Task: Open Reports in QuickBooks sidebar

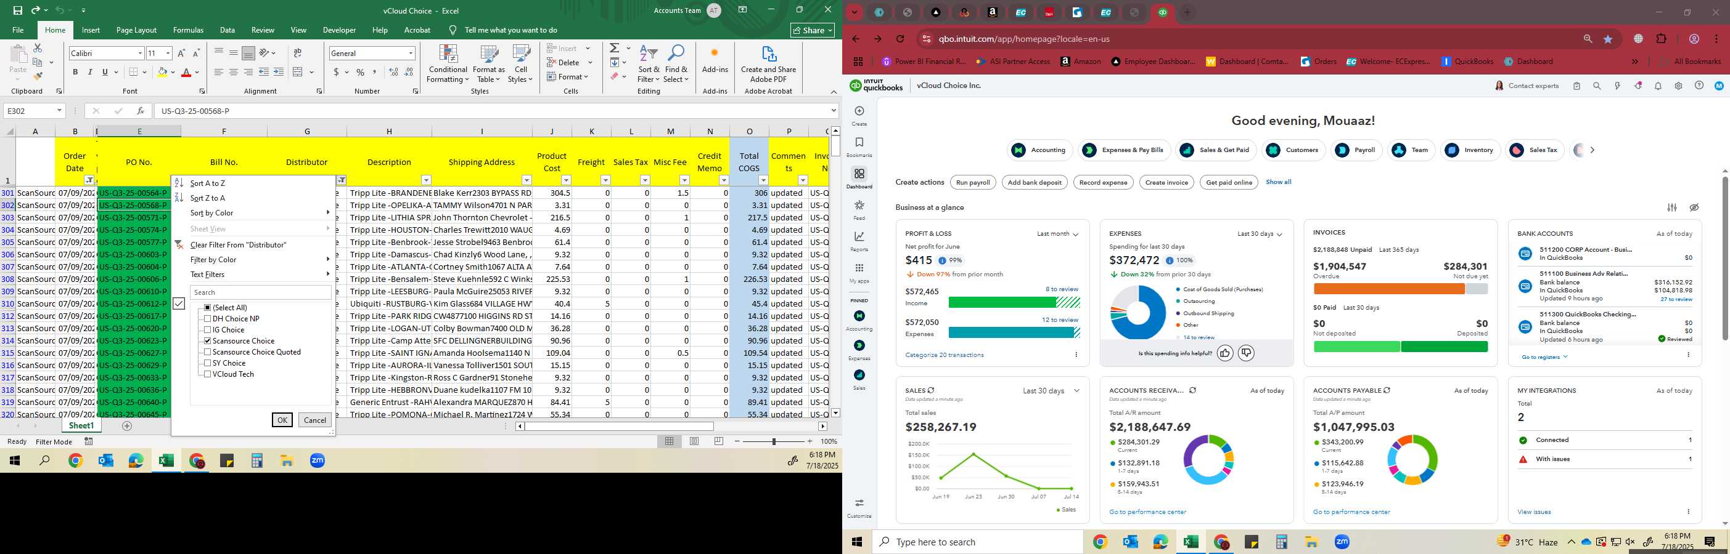Action: (859, 241)
